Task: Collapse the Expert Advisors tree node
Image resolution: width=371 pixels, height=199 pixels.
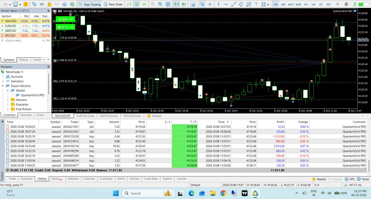Action: tap(3, 86)
